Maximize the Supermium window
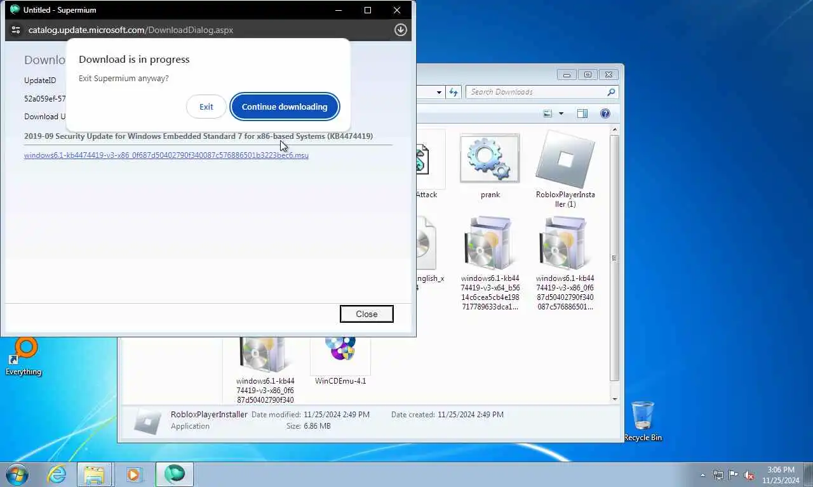 pos(367,10)
